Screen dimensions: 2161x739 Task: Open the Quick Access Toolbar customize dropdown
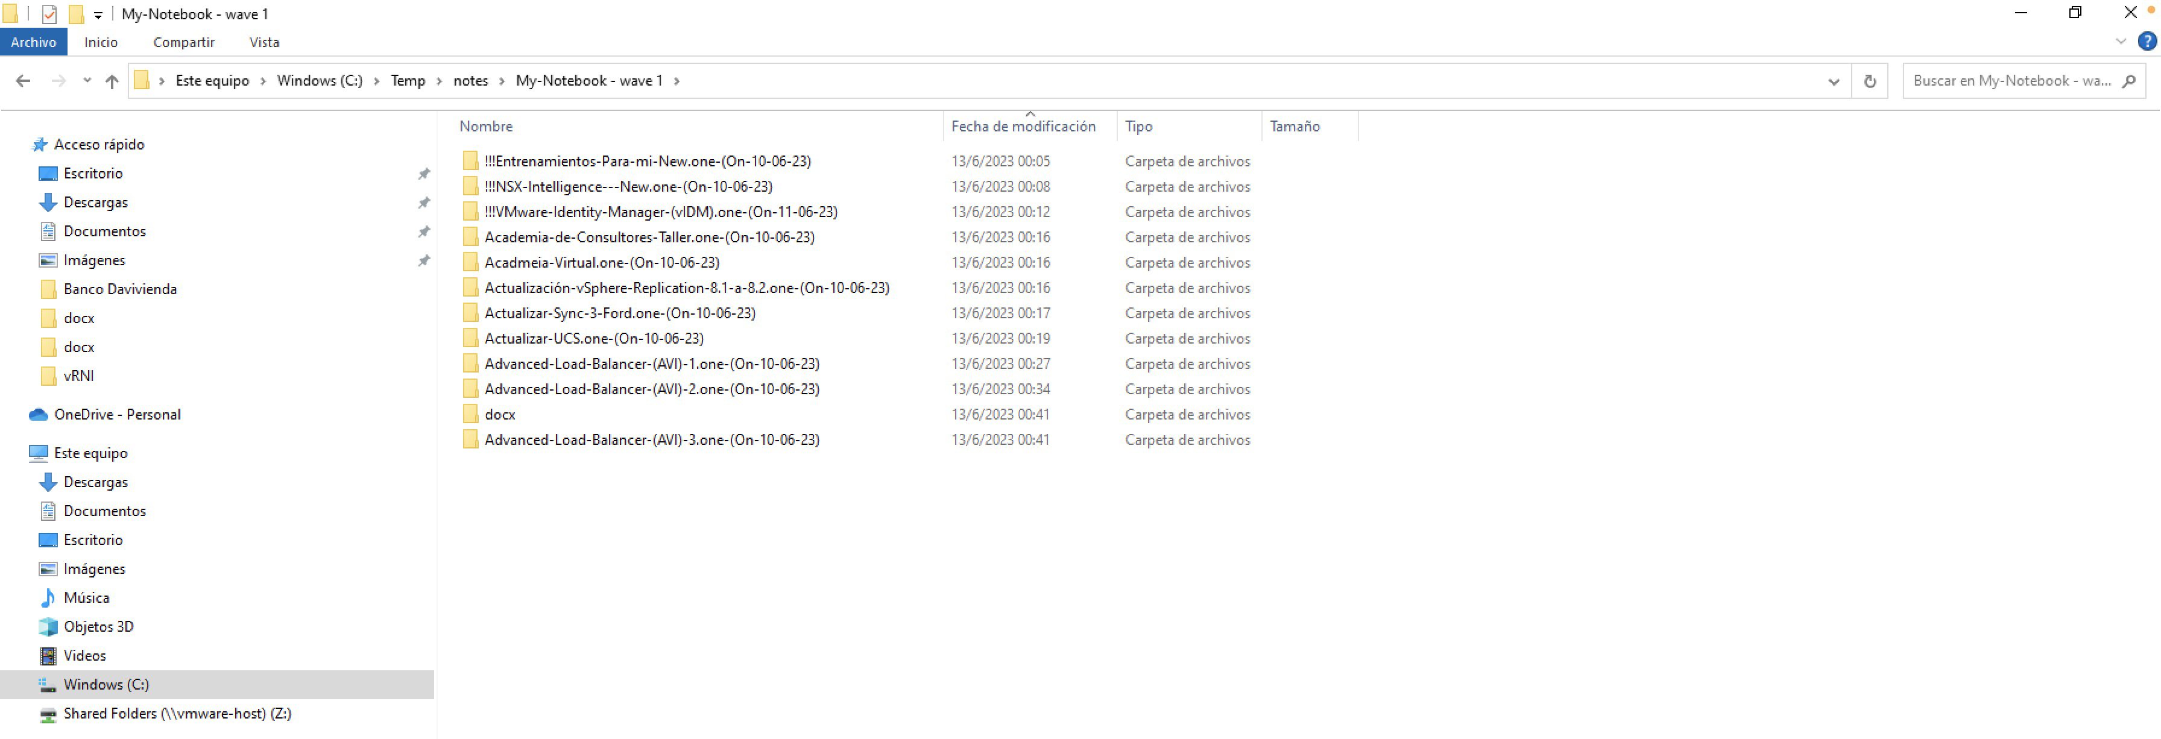tap(98, 15)
